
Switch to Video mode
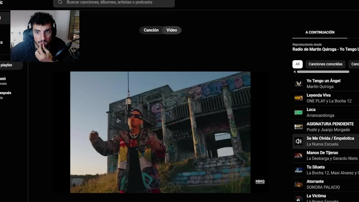coord(172,30)
